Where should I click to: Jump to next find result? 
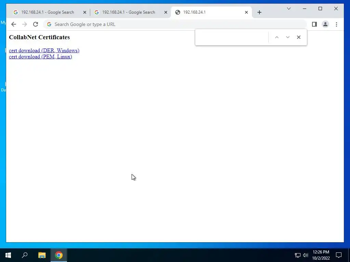click(x=288, y=37)
